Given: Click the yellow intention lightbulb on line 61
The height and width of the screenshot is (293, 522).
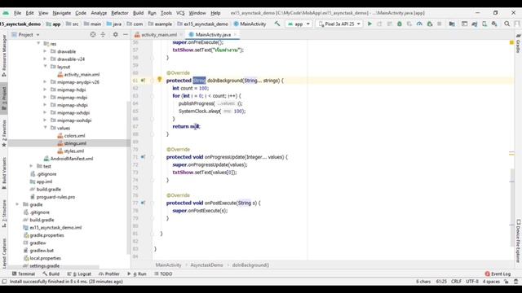Looking at the screenshot, I should click(x=160, y=80).
